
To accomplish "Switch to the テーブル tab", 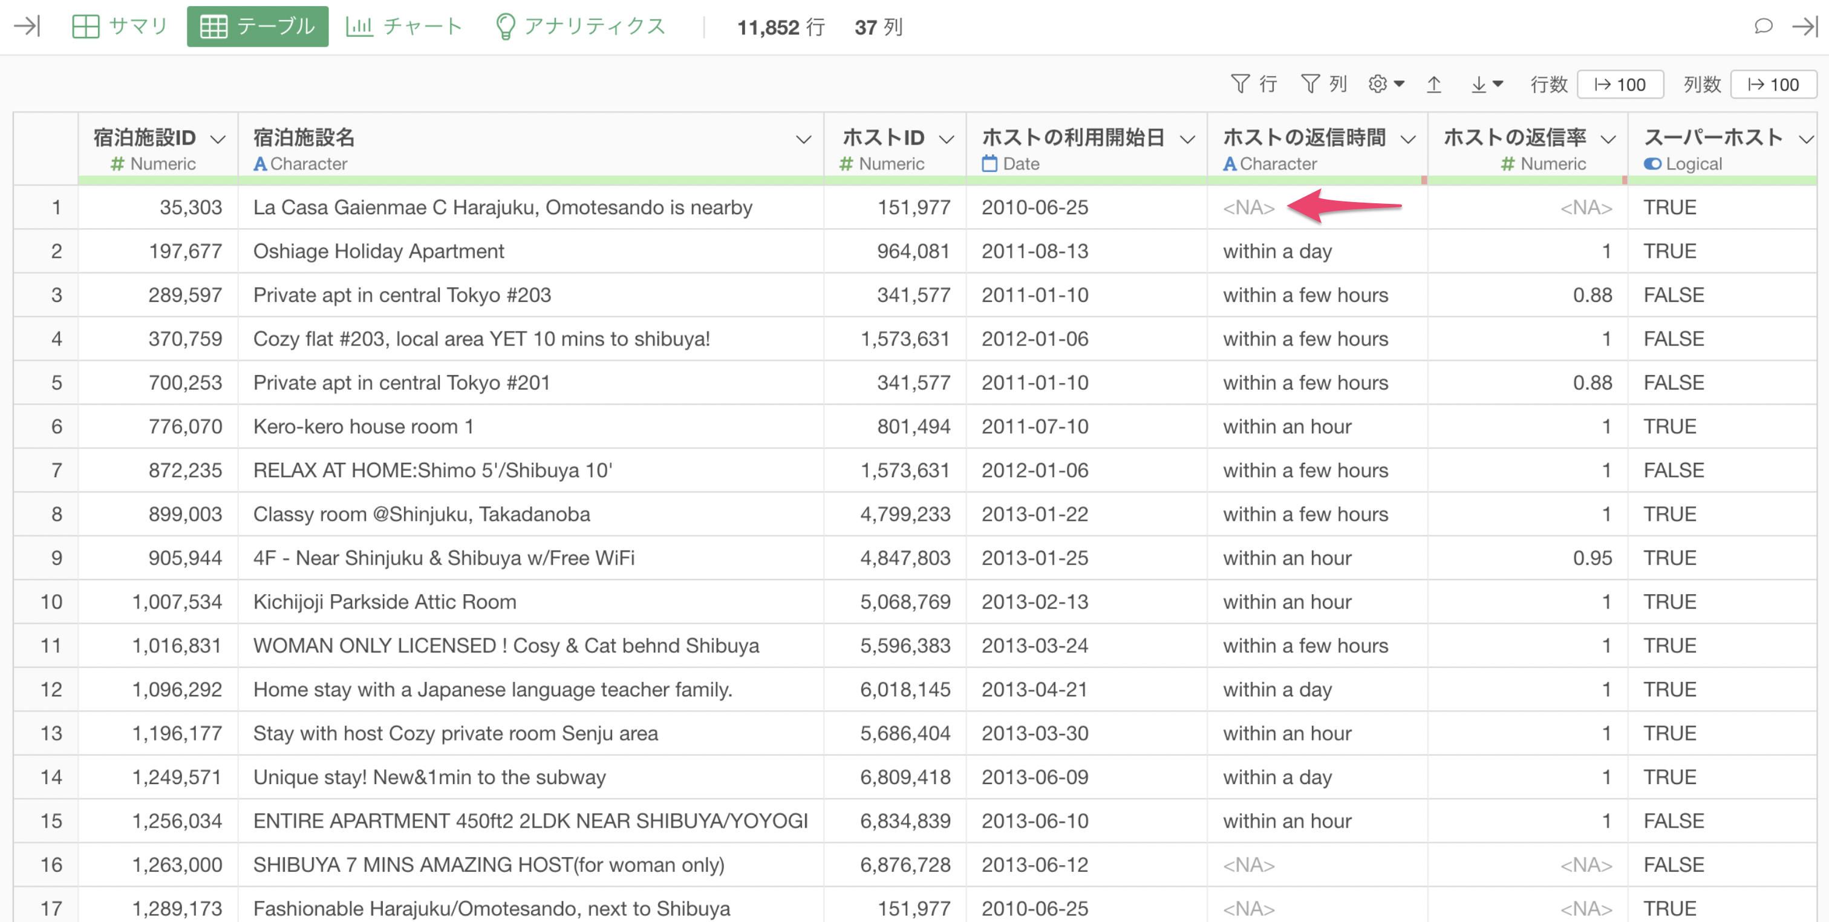I will (x=257, y=27).
